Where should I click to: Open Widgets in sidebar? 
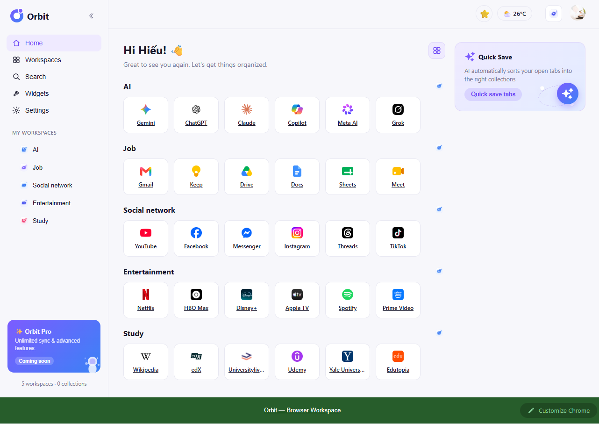54,93
